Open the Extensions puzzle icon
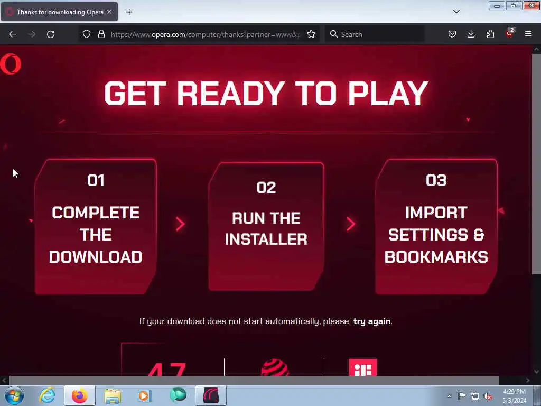This screenshot has height=406, width=541. tap(490, 34)
